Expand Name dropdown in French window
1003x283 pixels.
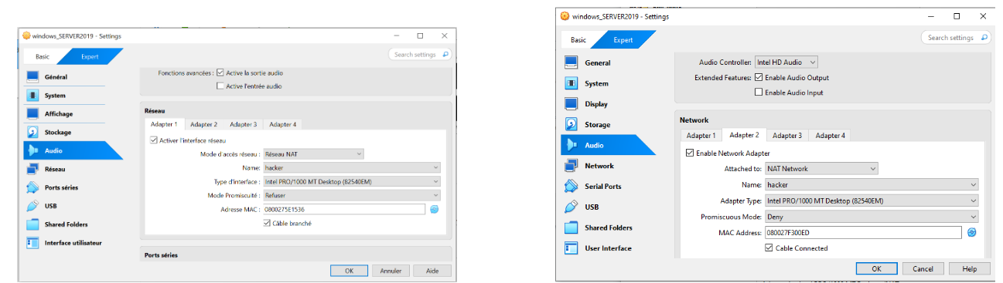point(352,167)
